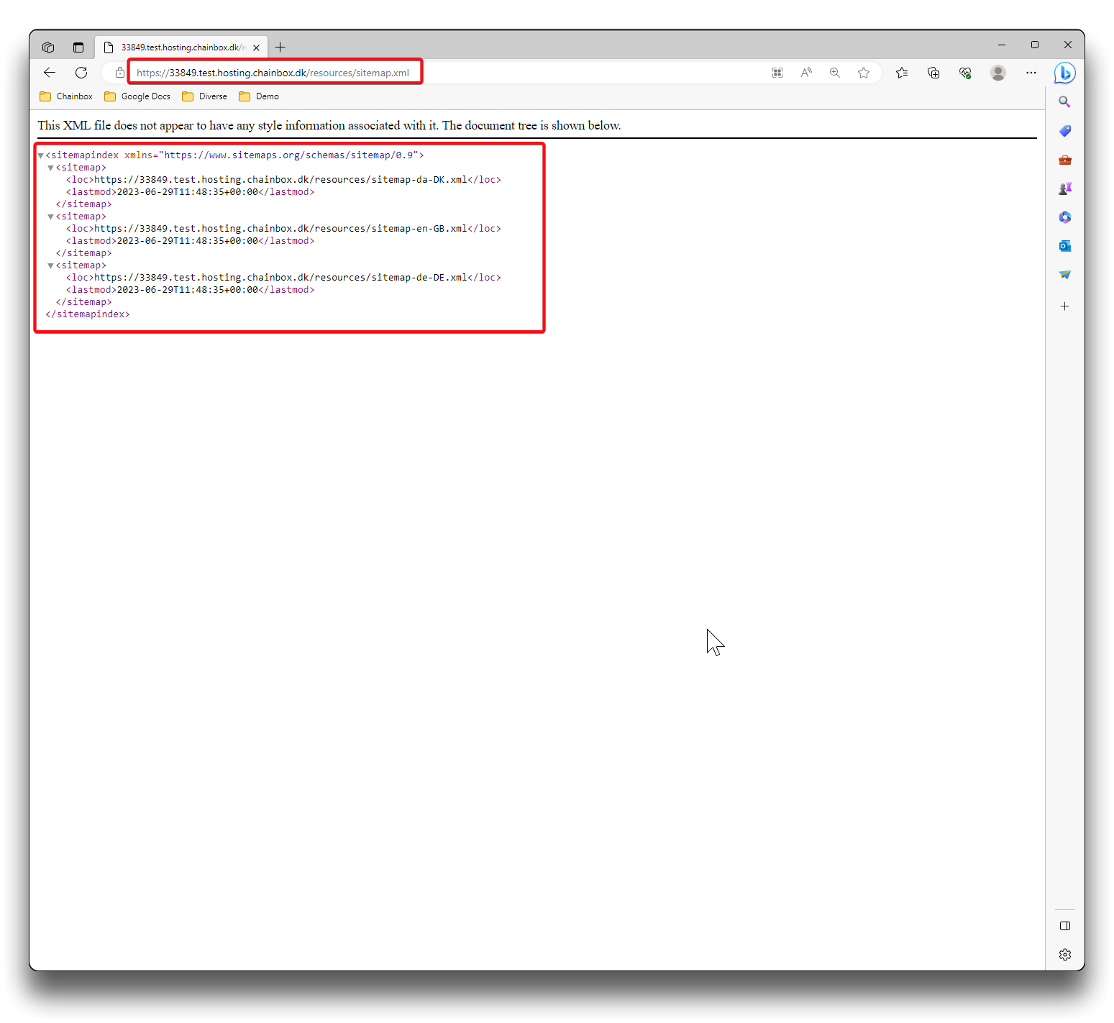Viewport: 1114px width, 1023px height.
Task: Open sidebar settings gear icon
Action: (1065, 955)
